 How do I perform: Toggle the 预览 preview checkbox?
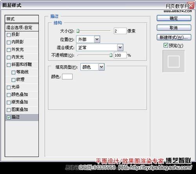coord(166,45)
